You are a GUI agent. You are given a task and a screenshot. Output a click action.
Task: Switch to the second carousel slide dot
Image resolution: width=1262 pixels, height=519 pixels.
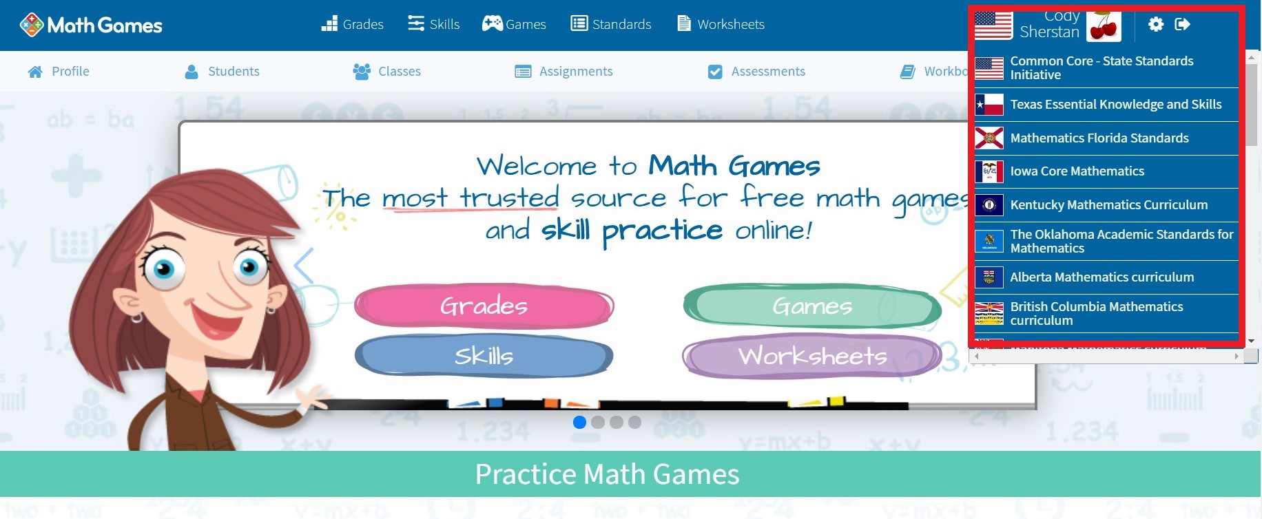pos(598,422)
